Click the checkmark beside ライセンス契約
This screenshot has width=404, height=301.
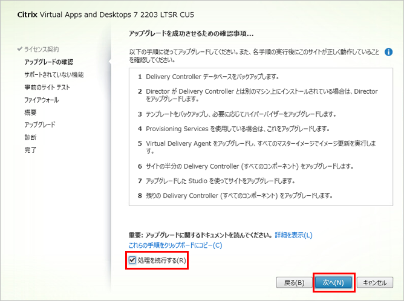point(19,49)
